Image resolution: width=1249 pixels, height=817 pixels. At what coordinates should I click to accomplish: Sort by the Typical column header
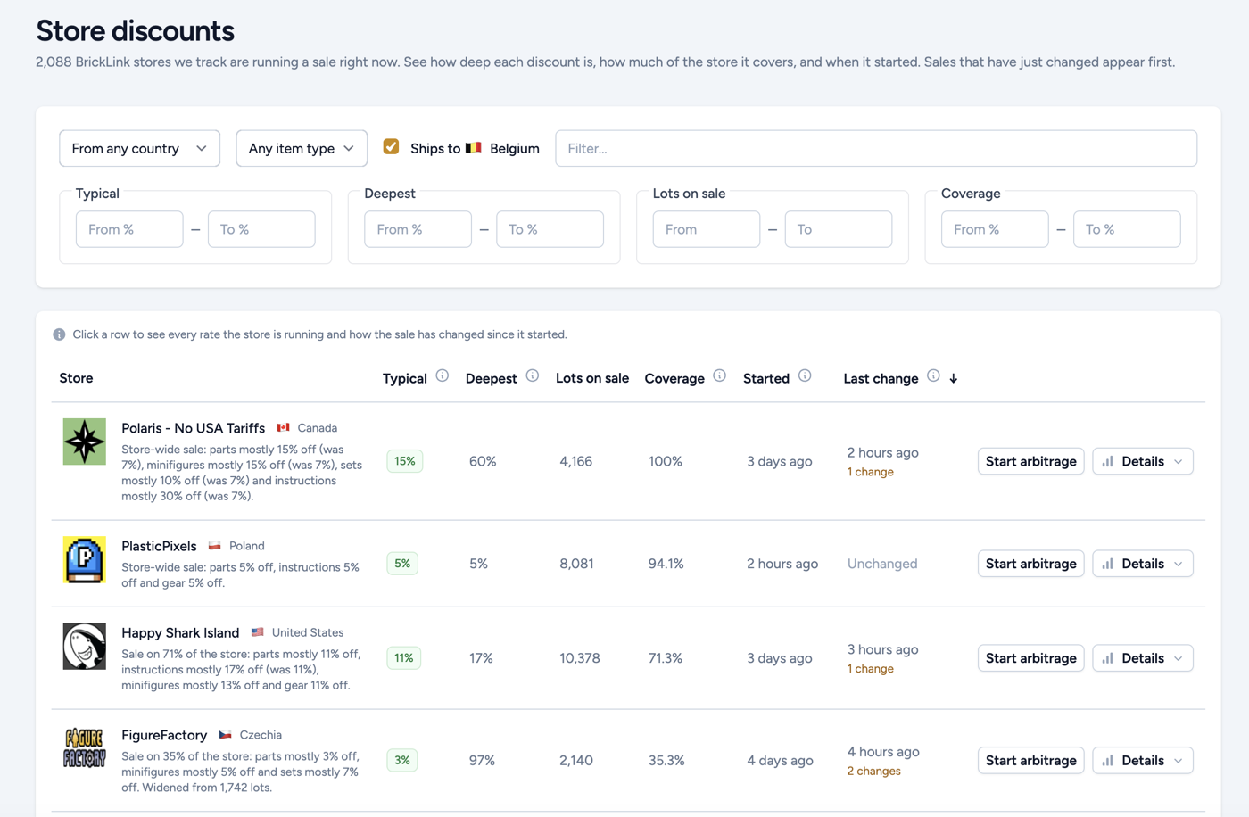(405, 378)
